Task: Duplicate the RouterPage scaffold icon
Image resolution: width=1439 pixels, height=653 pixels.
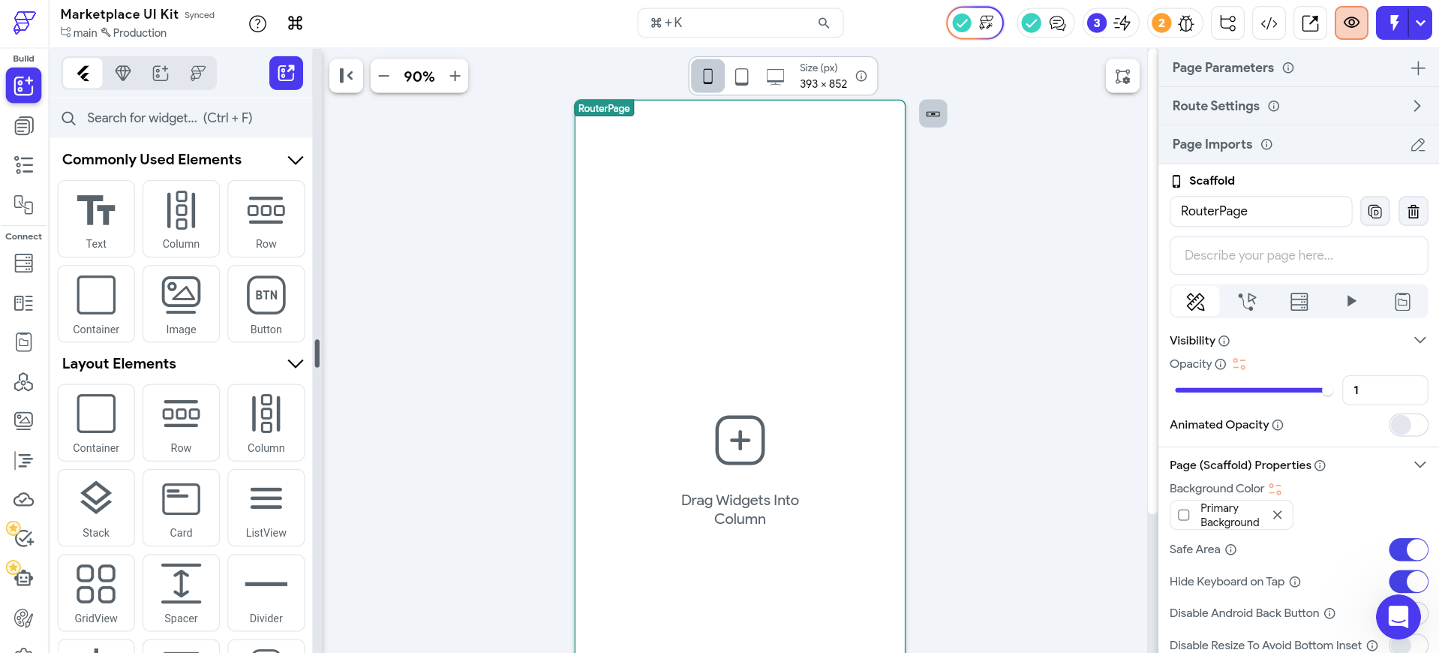Action: point(1374,212)
